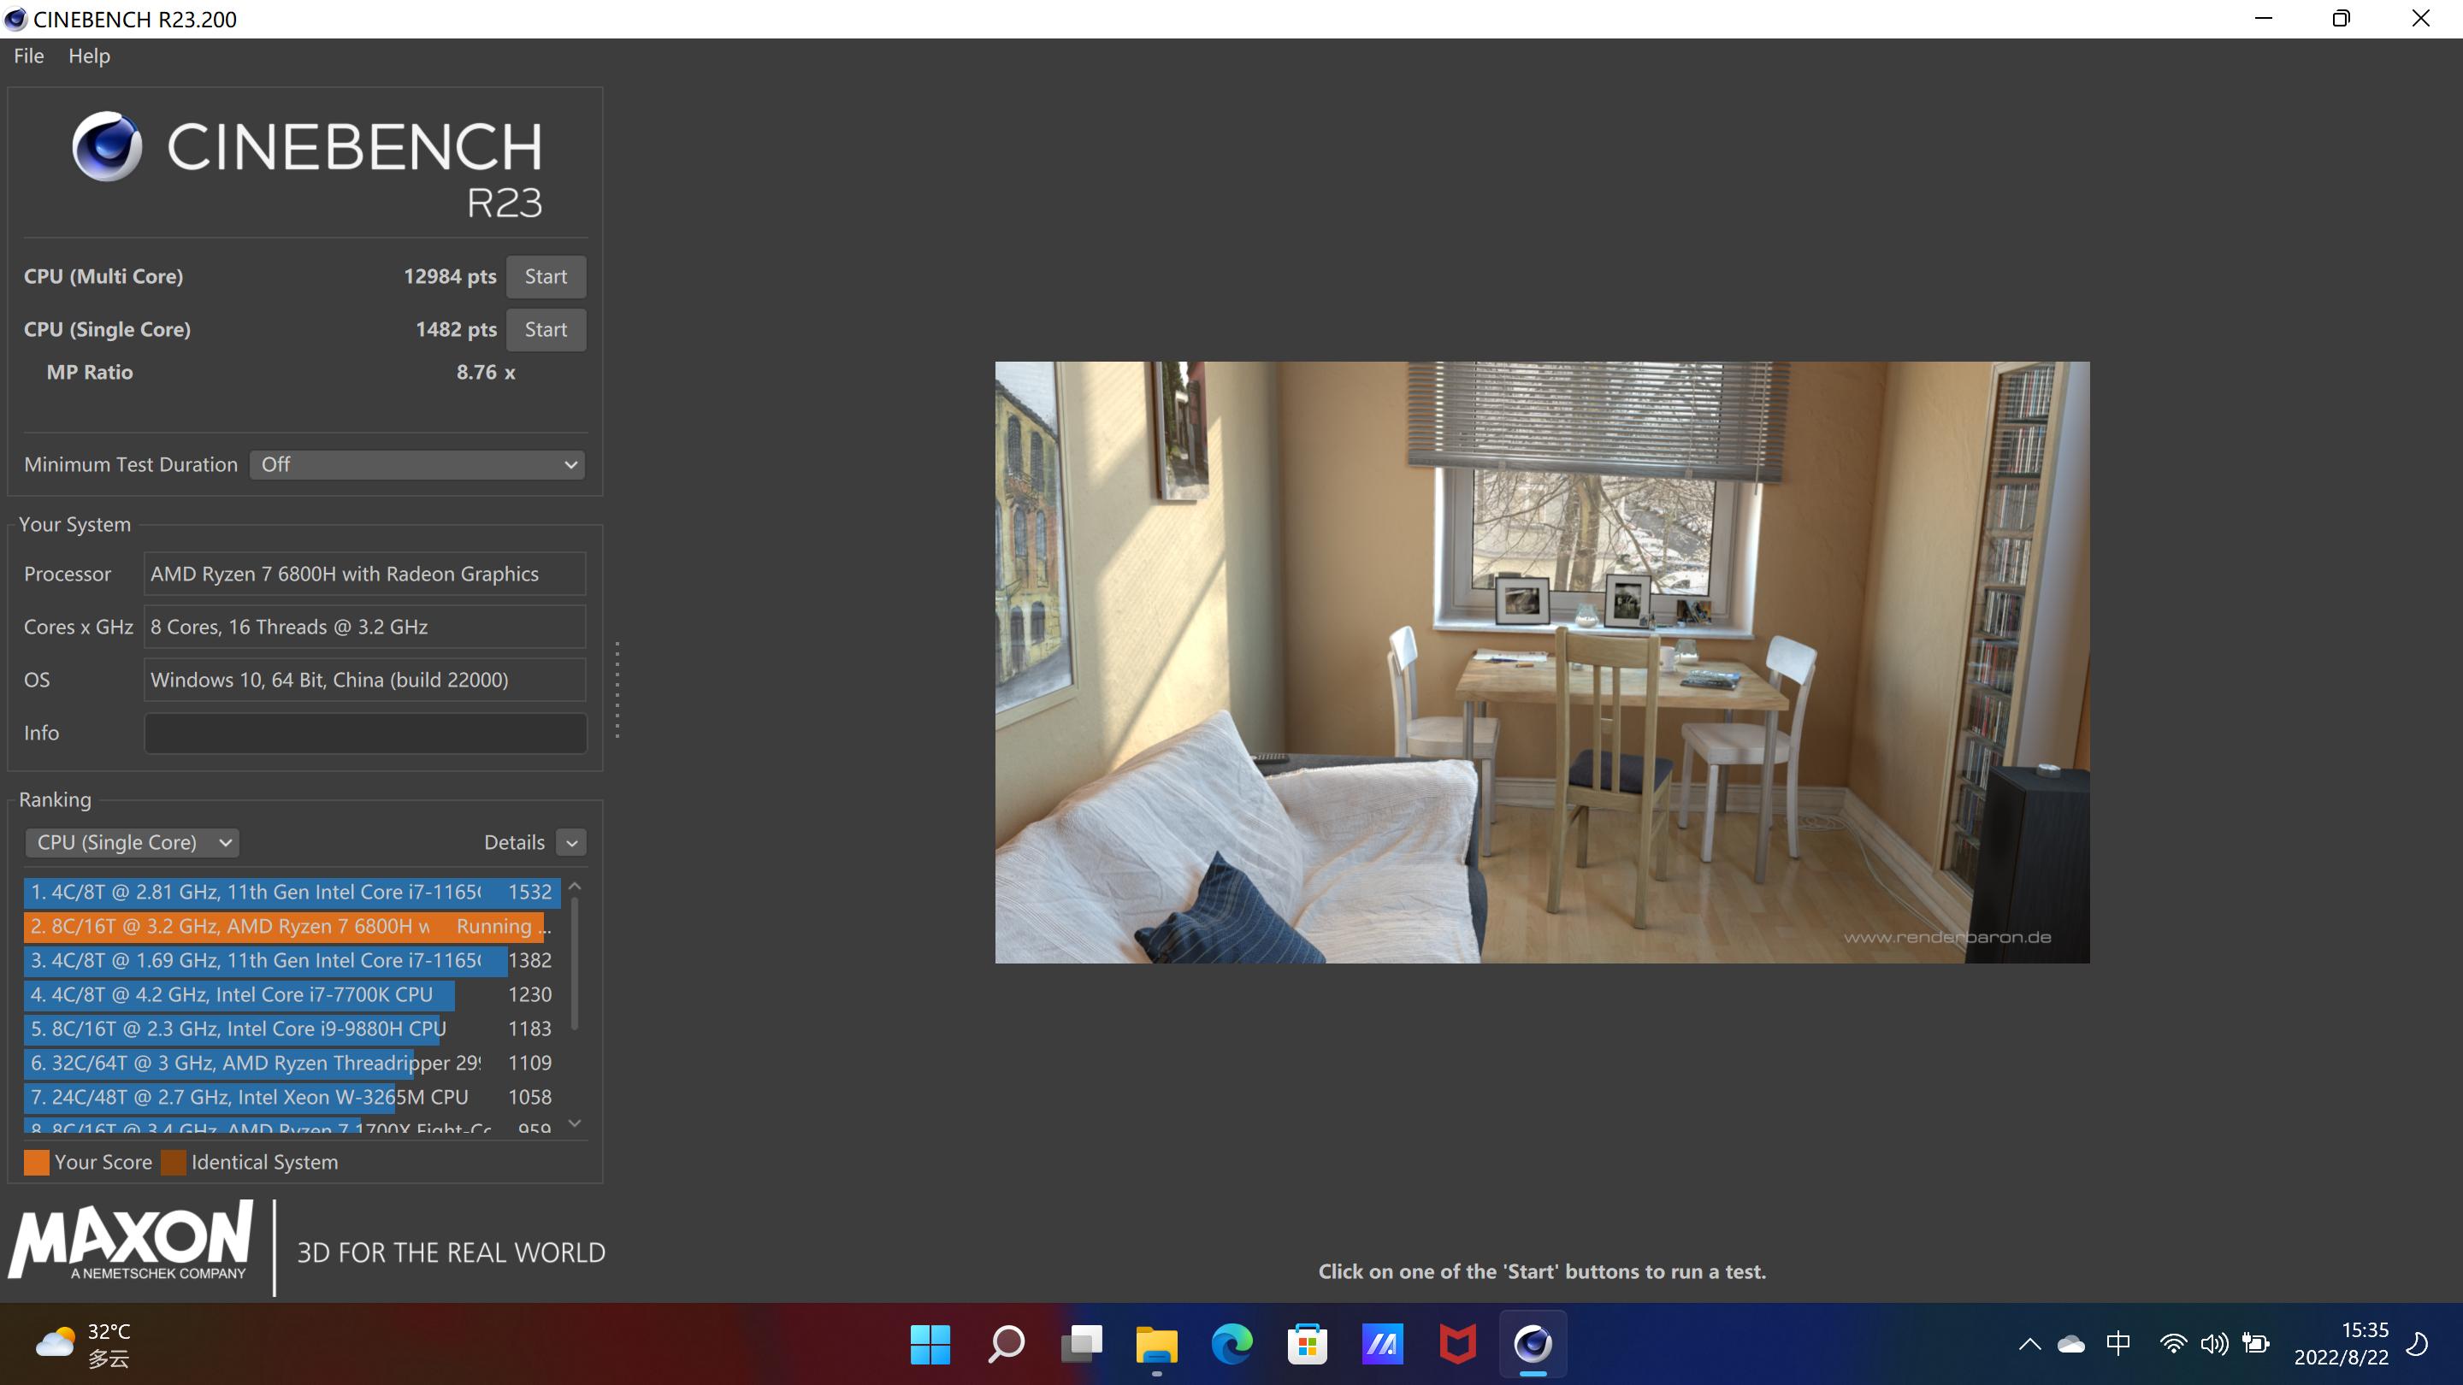Click the running Cinebench icon in the taskbar

1533,1344
